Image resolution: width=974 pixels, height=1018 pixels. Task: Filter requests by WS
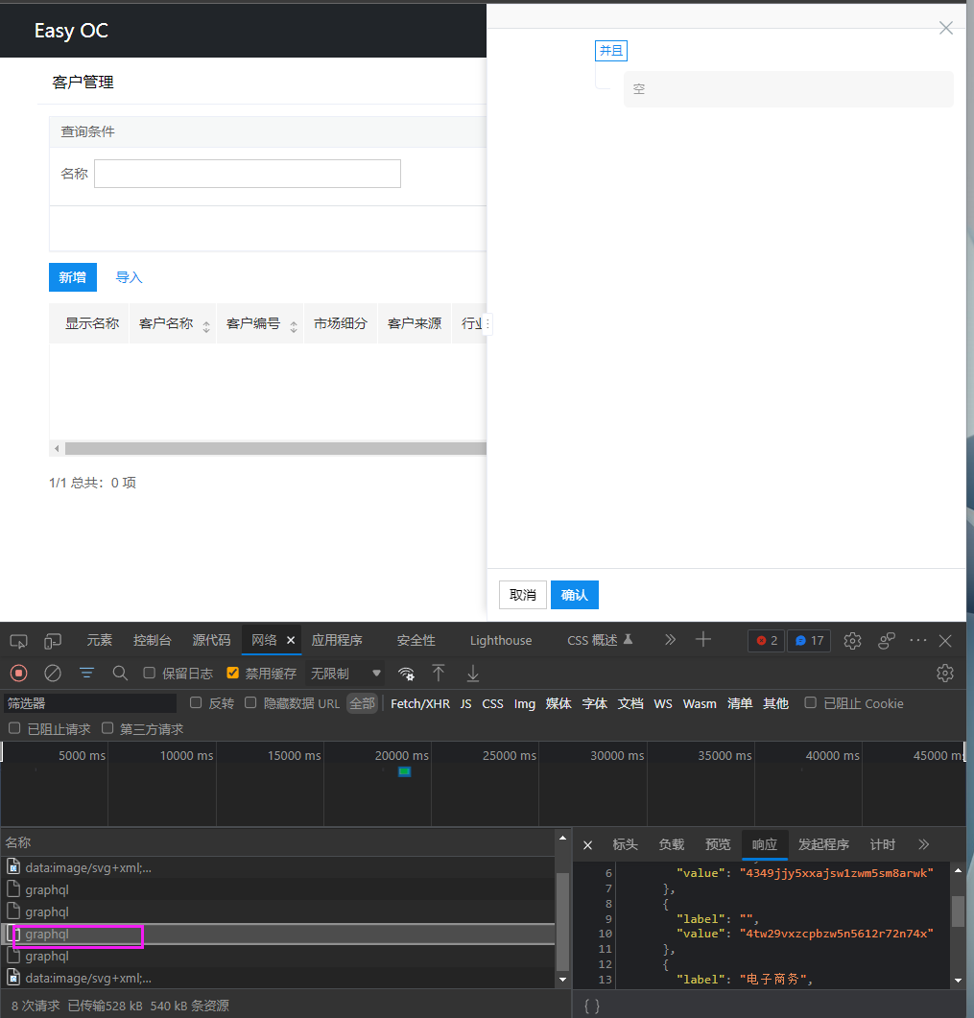click(x=663, y=703)
